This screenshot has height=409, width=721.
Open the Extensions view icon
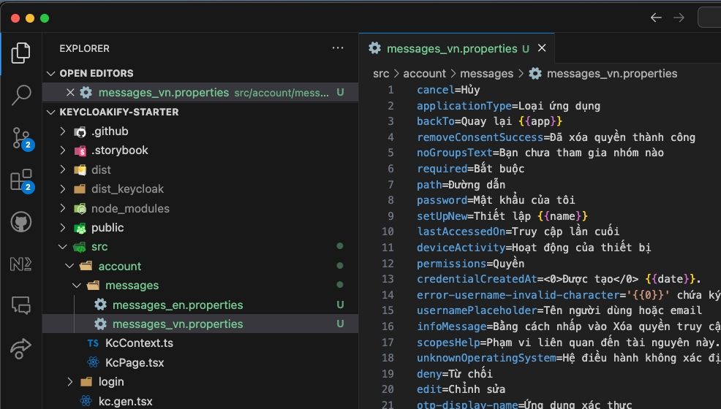tap(21, 180)
